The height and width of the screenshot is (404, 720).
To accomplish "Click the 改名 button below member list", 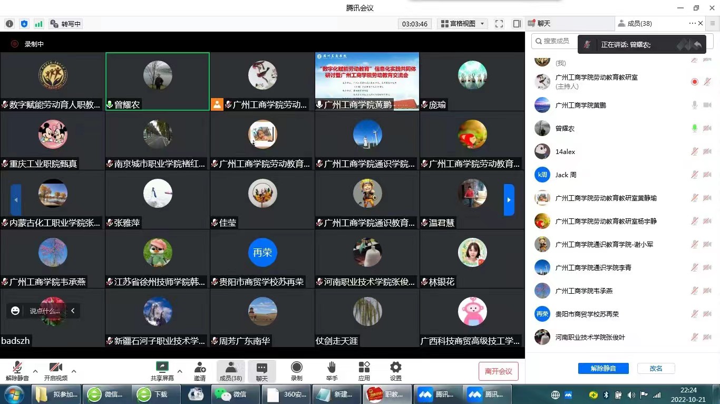I will point(656,369).
